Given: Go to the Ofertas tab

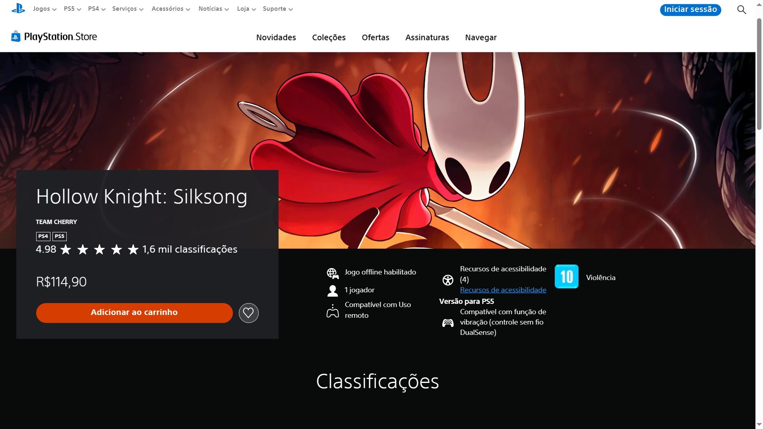Looking at the screenshot, I should 376,37.
